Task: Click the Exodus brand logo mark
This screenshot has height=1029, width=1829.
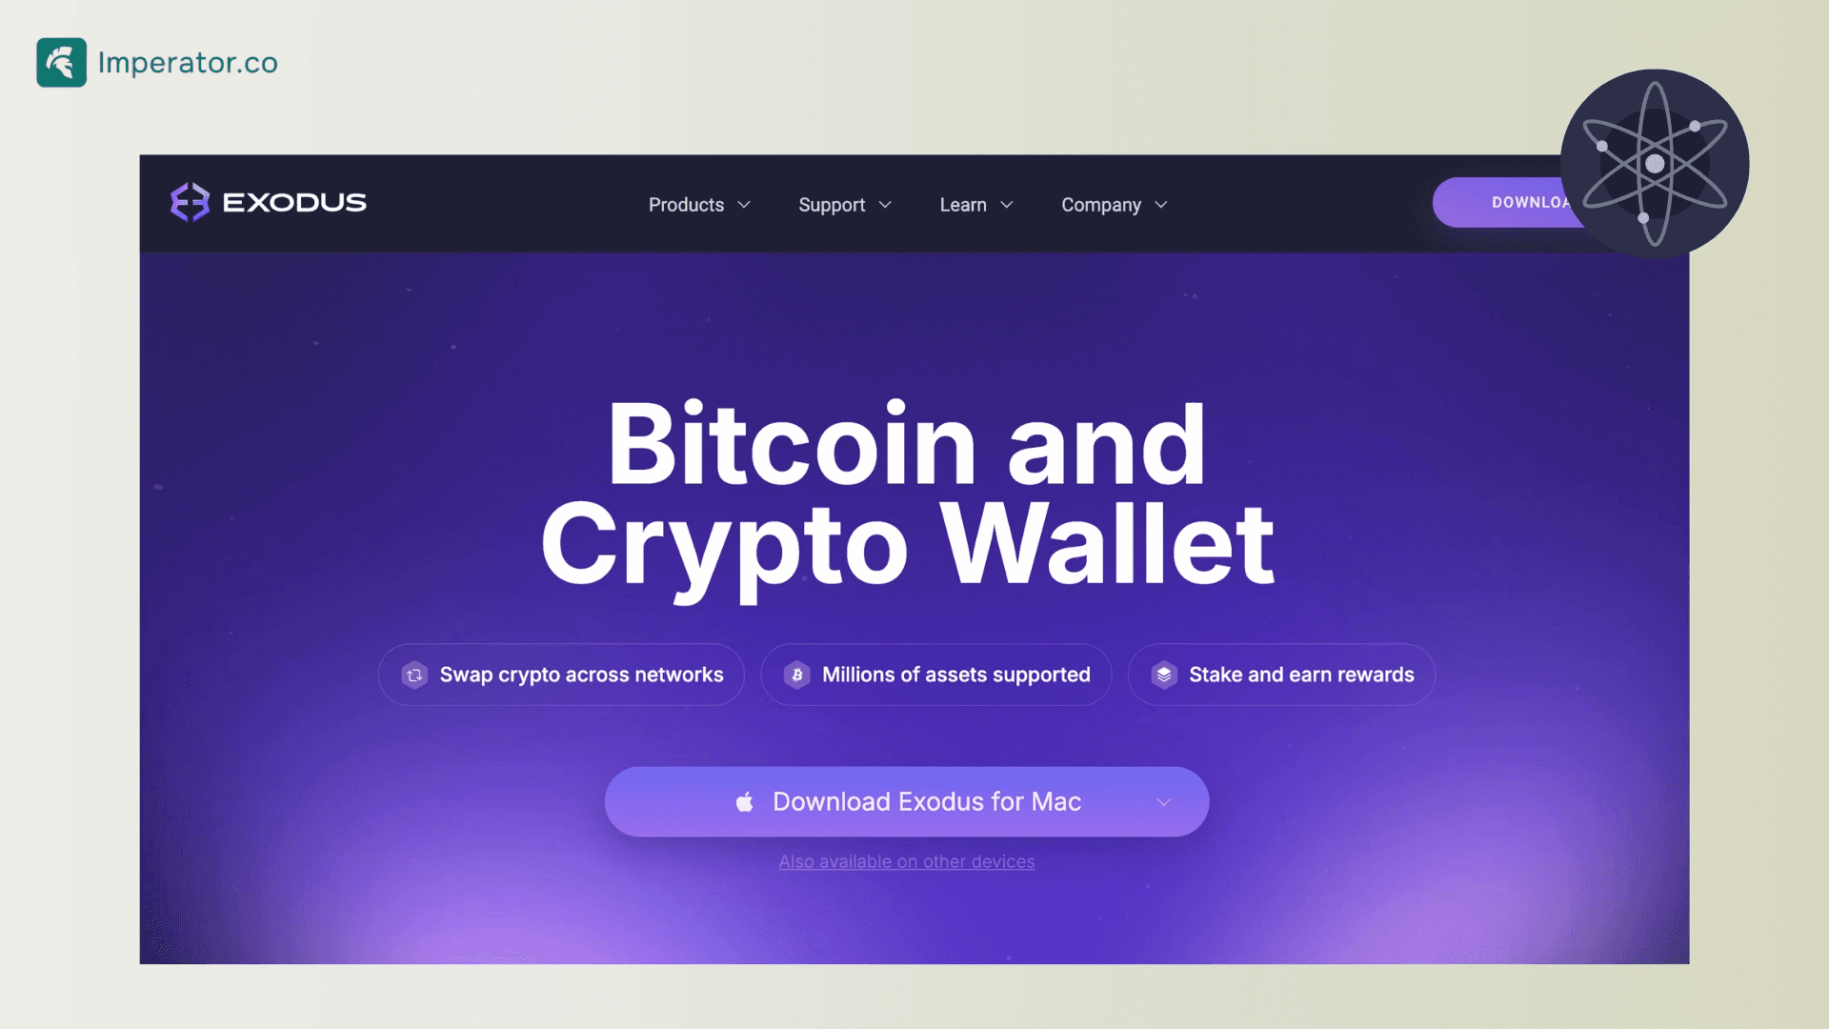Action: [x=189, y=202]
